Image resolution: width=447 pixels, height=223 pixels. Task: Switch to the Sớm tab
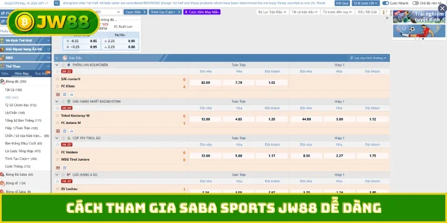(5, 74)
